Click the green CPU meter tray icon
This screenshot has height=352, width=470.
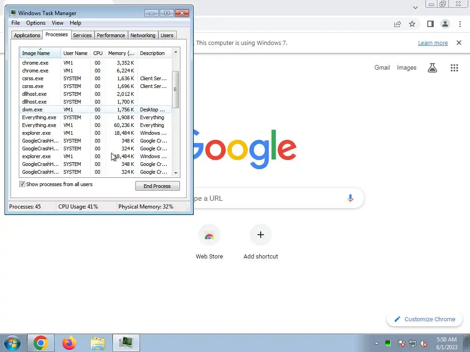[x=388, y=343]
